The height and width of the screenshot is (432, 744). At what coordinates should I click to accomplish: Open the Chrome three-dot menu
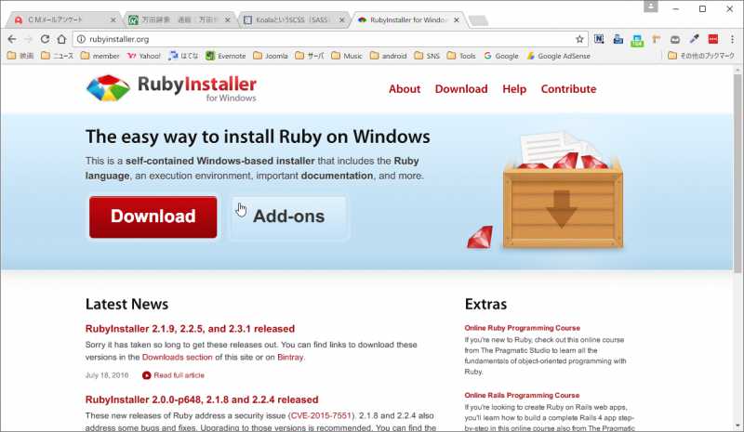732,39
